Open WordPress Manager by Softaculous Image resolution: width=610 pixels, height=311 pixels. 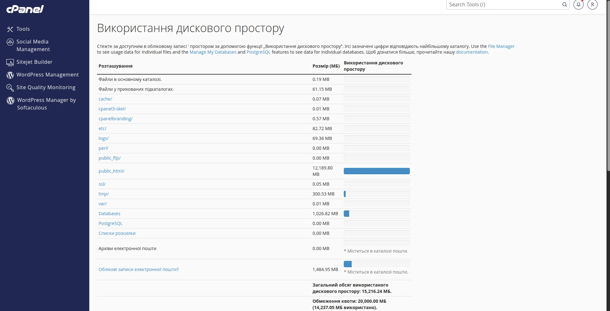(47, 103)
